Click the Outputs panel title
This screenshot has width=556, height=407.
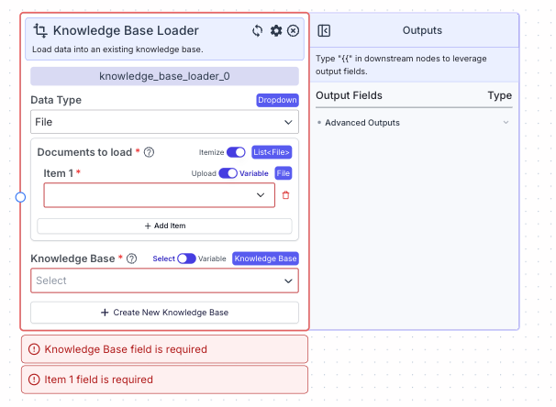(x=422, y=30)
